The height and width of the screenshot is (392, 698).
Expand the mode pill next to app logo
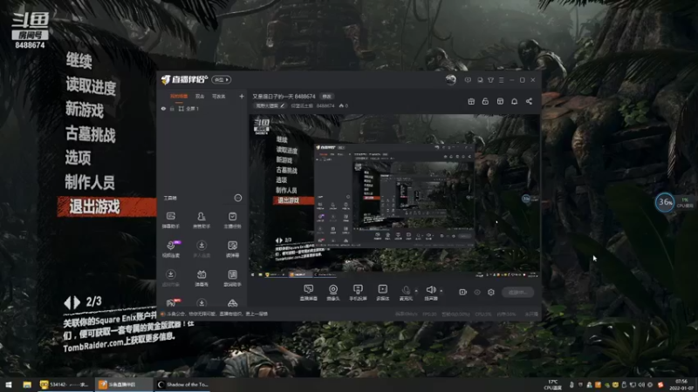pos(222,79)
